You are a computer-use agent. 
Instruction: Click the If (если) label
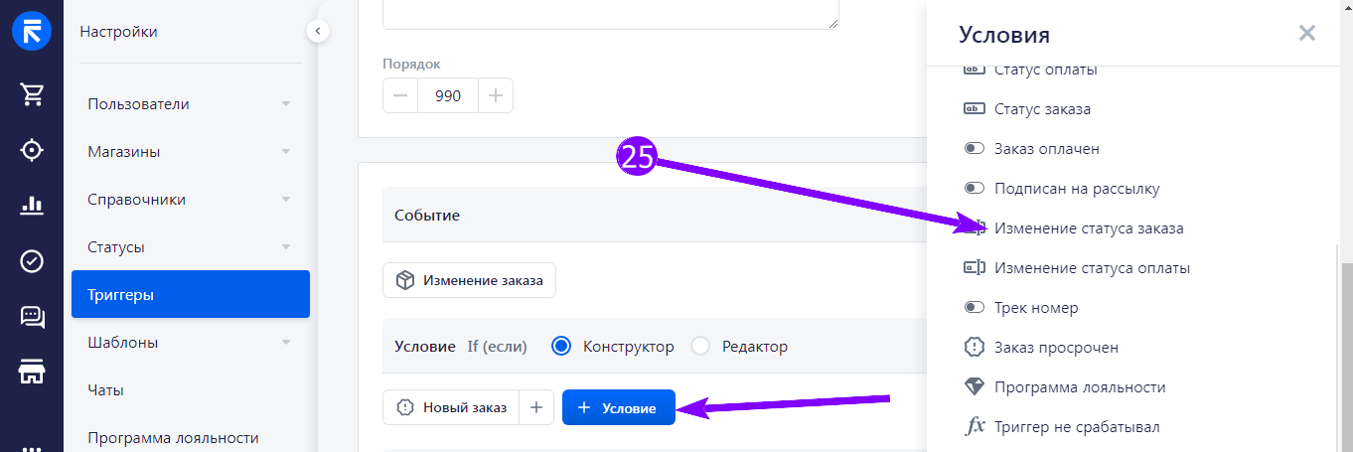pos(497,347)
